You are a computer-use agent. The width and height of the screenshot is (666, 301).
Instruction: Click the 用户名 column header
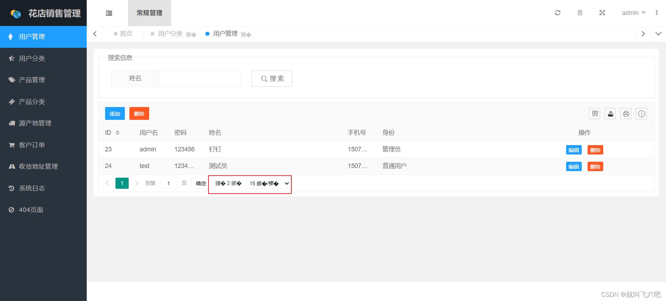pos(149,133)
